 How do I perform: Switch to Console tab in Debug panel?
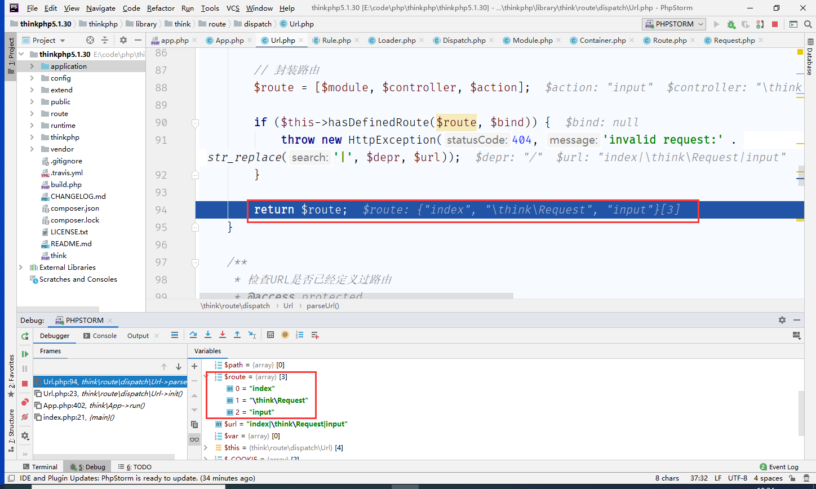point(100,335)
